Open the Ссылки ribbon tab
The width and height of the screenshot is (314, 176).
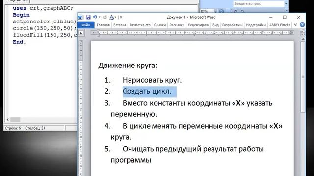coord(160,25)
